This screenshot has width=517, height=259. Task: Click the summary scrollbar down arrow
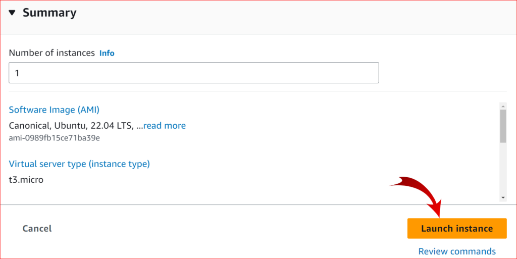tap(503, 198)
